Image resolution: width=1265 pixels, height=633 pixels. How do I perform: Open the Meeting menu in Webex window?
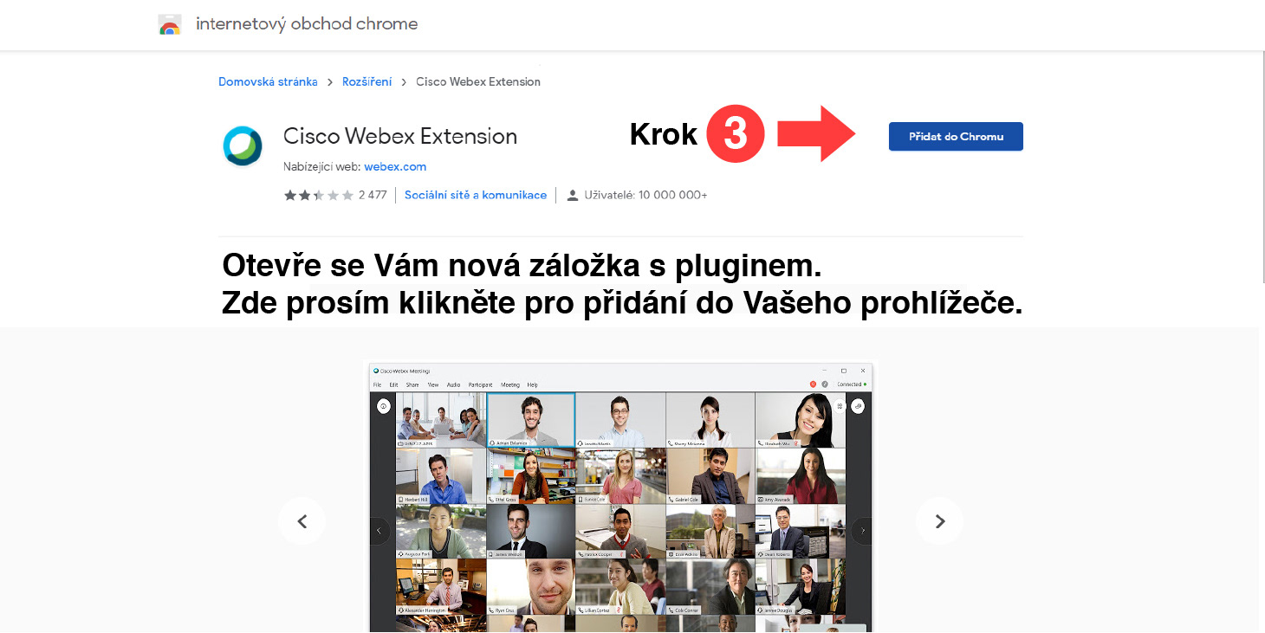point(510,384)
